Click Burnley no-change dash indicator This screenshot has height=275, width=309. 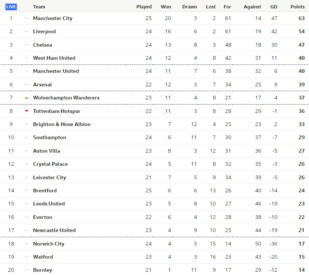27,270
